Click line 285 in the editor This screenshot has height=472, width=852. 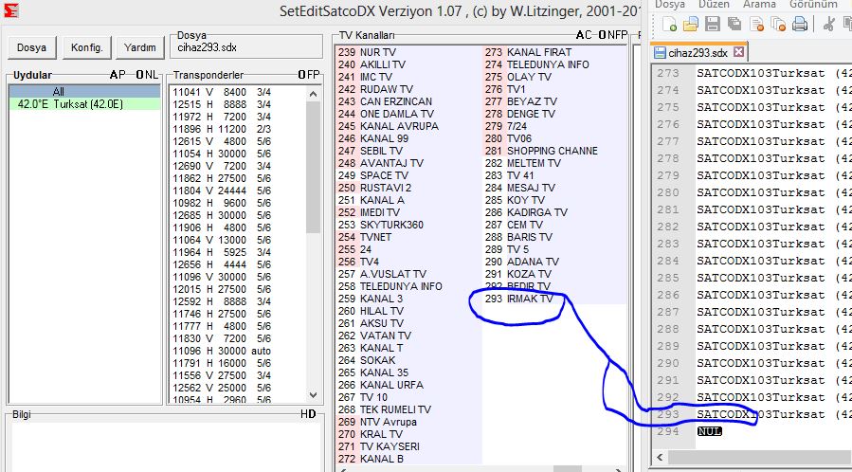773,278
